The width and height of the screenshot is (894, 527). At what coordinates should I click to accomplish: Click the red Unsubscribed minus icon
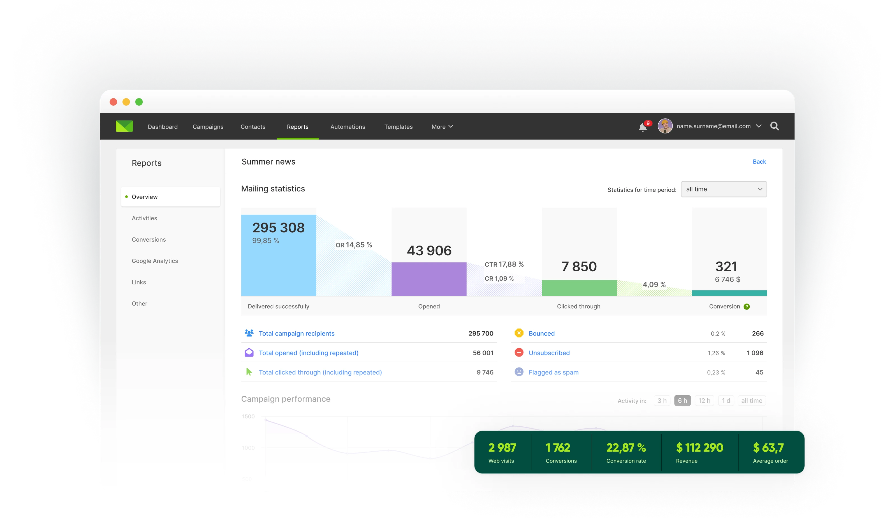click(x=519, y=353)
